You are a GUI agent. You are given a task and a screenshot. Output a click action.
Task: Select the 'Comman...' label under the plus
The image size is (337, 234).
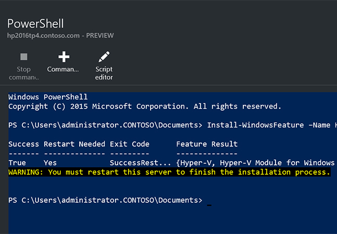click(63, 69)
